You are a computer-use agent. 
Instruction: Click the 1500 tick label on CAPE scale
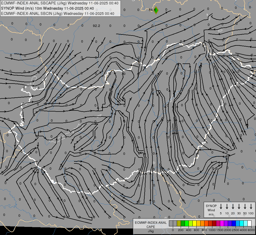click(x=220, y=230)
